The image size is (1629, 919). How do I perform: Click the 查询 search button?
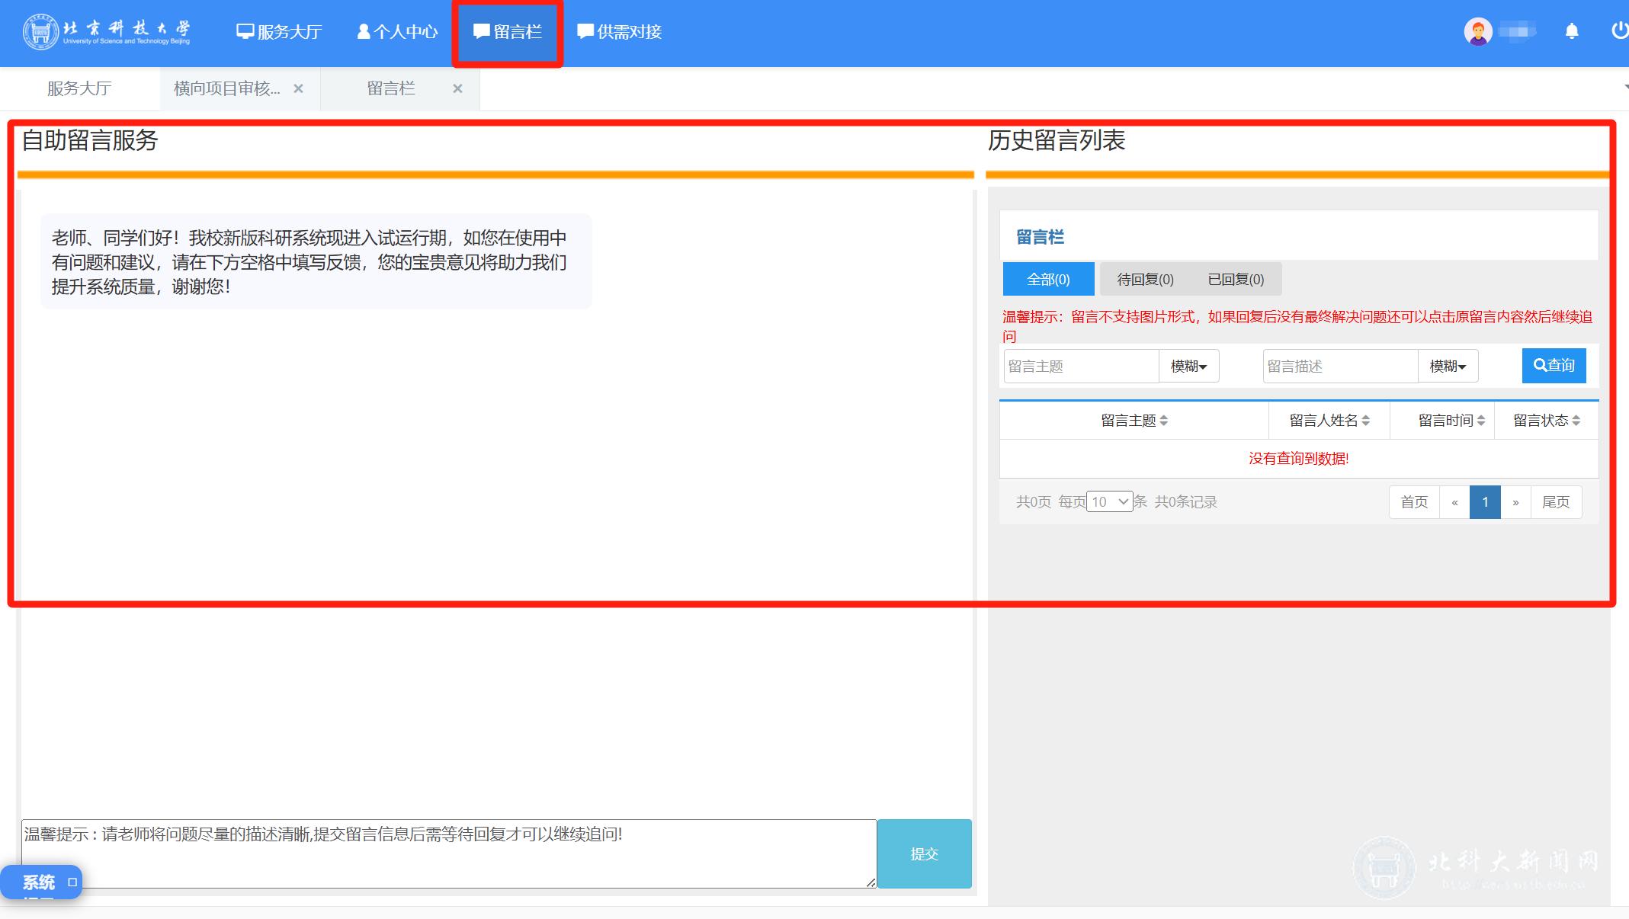[x=1554, y=366]
